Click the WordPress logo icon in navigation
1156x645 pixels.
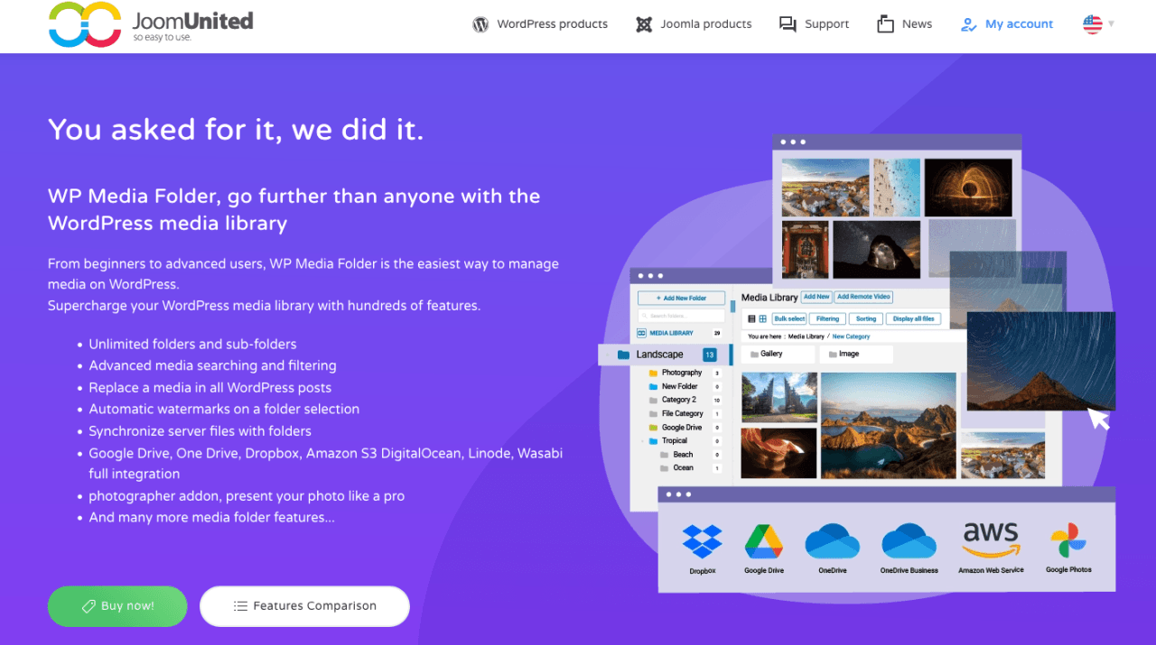pos(480,24)
